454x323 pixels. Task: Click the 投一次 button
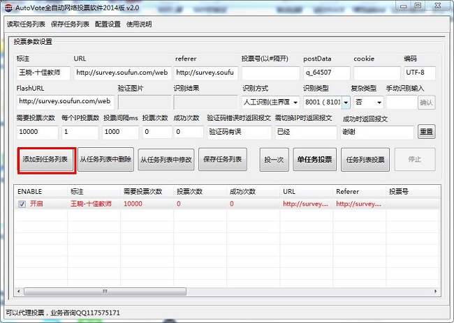[x=274, y=160]
